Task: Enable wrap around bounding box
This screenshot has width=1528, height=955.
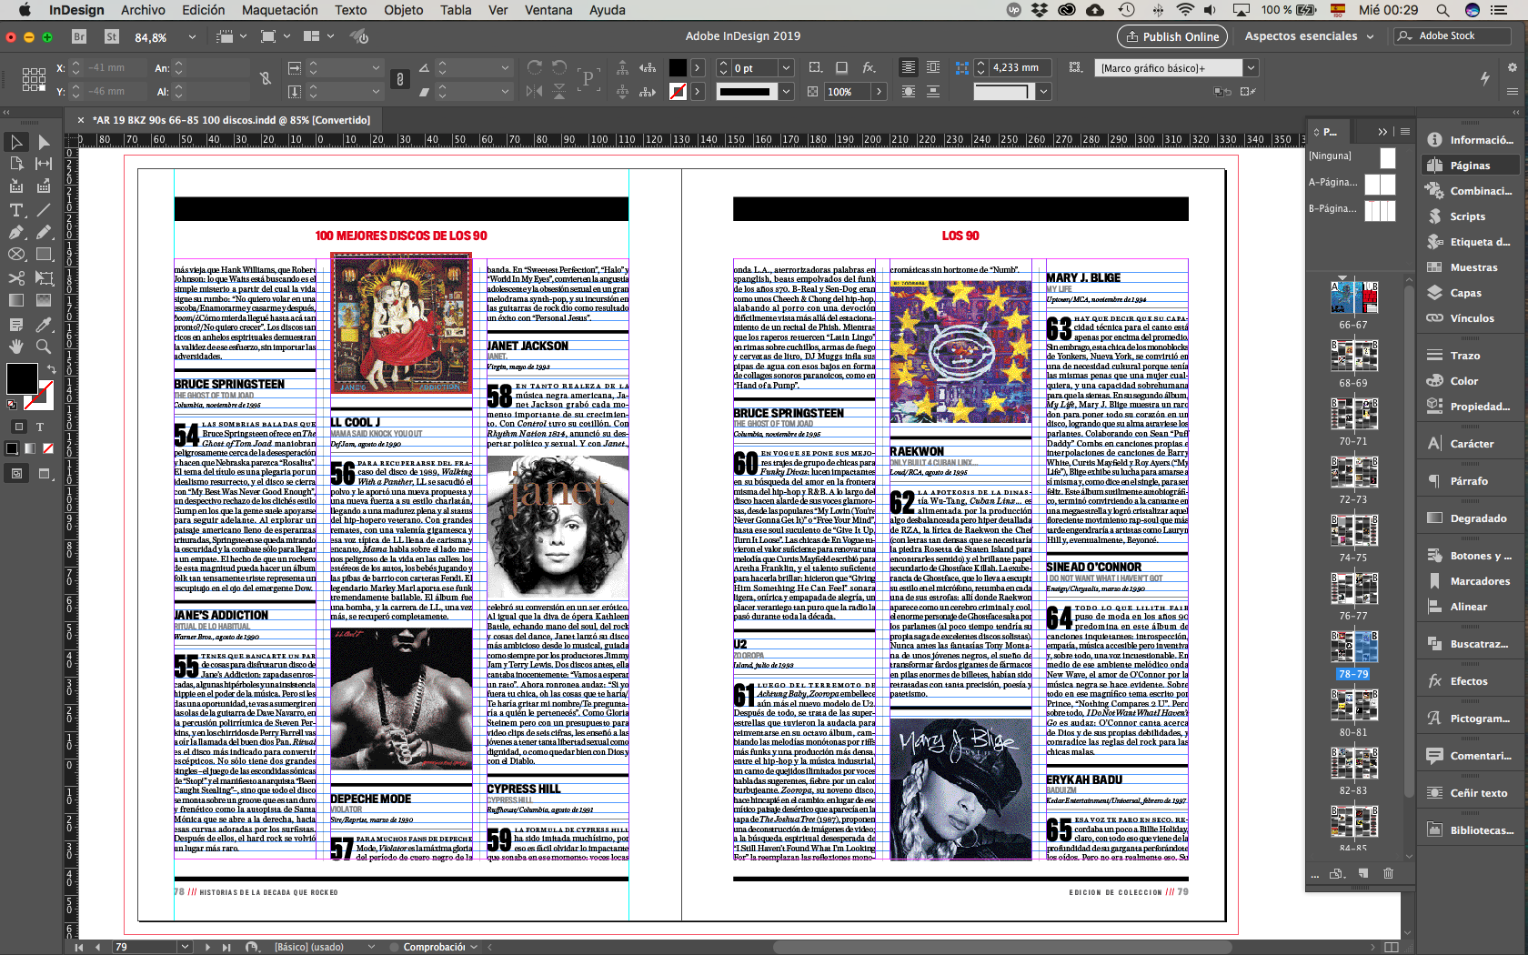Action: (933, 67)
